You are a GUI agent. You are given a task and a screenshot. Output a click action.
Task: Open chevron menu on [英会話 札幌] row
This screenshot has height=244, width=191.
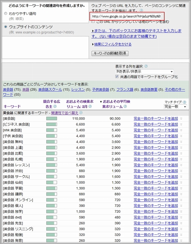[181, 159]
